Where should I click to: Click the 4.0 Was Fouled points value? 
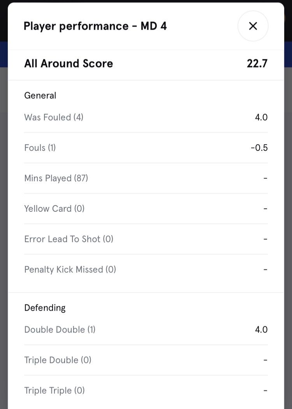click(x=261, y=117)
